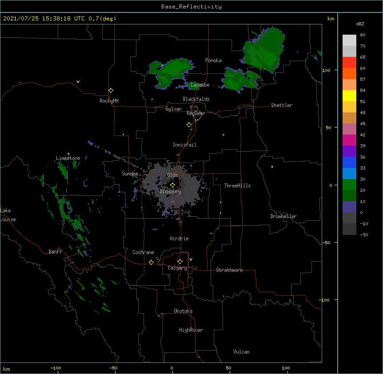This screenshot has height=374, width=383.
Task: Select the 80 dBZ light grey legend swatch
Action: (349, 40)
